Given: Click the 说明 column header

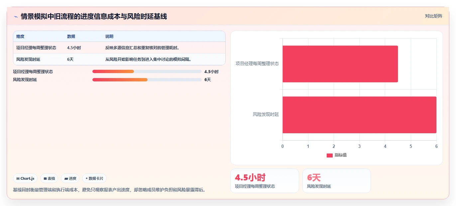Looking at the screenshot, I should tap(109, 37).
